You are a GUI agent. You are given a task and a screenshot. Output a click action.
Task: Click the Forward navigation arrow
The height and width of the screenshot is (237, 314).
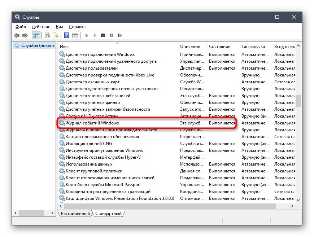24,35
